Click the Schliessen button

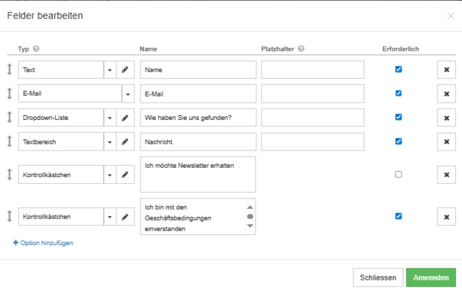(378, 277)
